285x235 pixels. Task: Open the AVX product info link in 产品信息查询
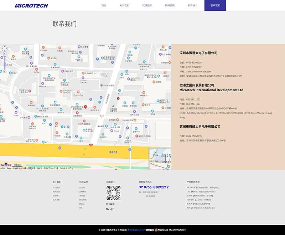[x=201, y=208]
